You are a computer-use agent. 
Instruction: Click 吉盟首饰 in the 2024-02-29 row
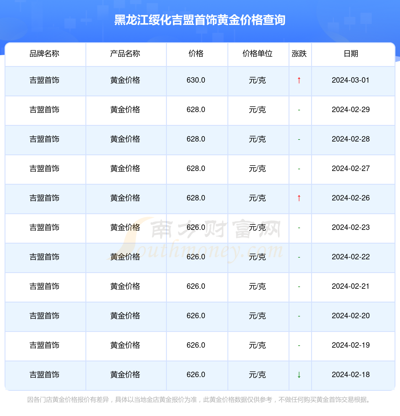pos(44,110)
